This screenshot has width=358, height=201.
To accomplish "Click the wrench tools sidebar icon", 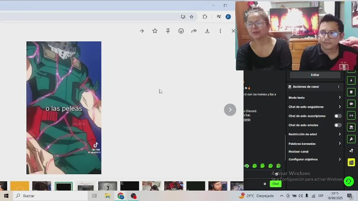I will click(351, 139).
